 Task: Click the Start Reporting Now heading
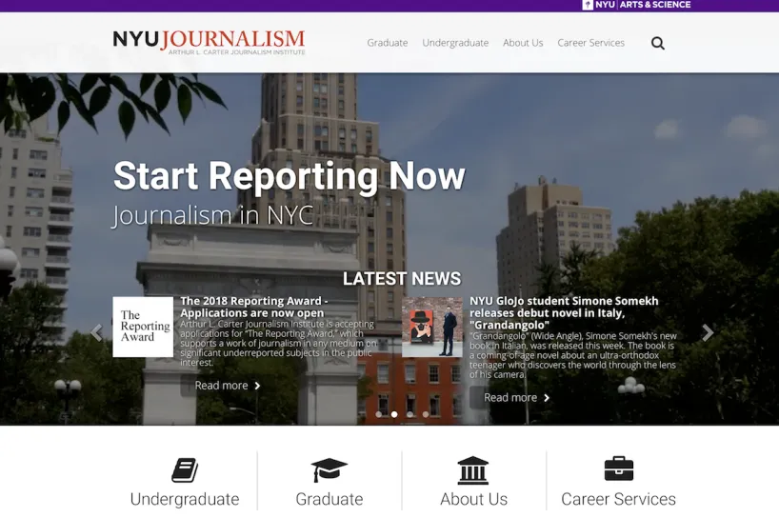[x=290, y=176]
